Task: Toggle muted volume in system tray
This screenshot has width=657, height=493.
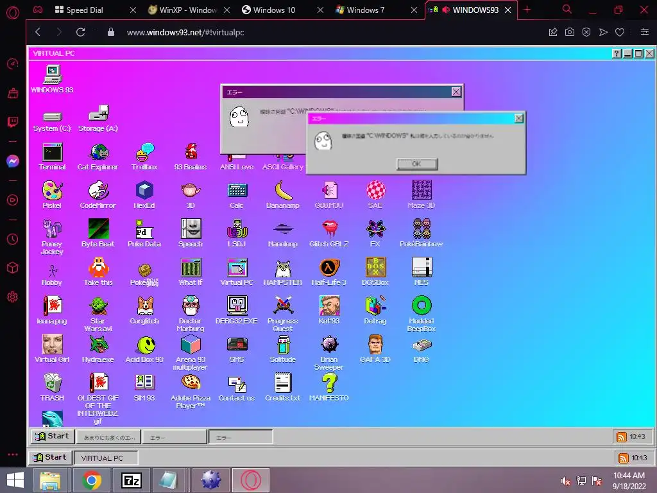Action: [x=566, y=481]
